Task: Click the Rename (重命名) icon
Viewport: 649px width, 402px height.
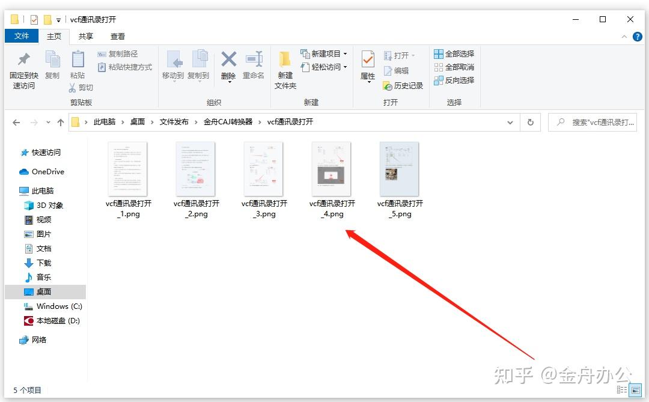Action: tap(254, 59)
